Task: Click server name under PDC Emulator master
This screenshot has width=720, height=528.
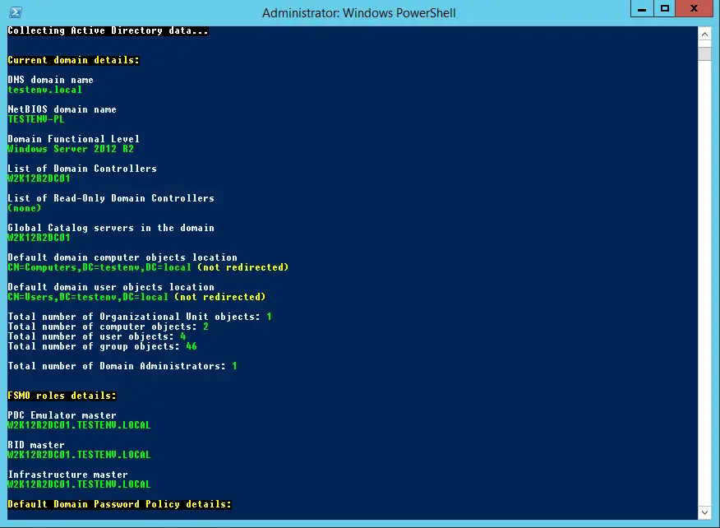Action: 79,425
